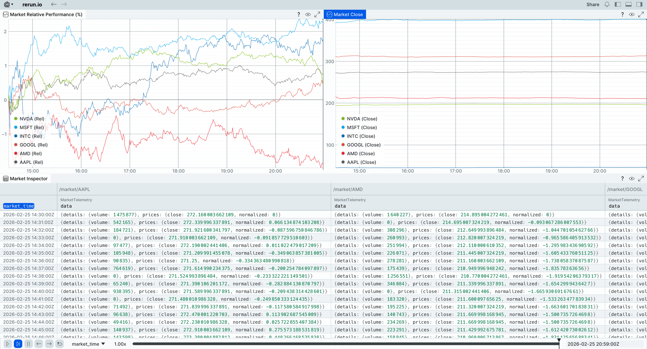The width and height of the screenshot is (647, 349).
Task: Toggle visibility of the Market Inspector view
Action: point(632,179)
